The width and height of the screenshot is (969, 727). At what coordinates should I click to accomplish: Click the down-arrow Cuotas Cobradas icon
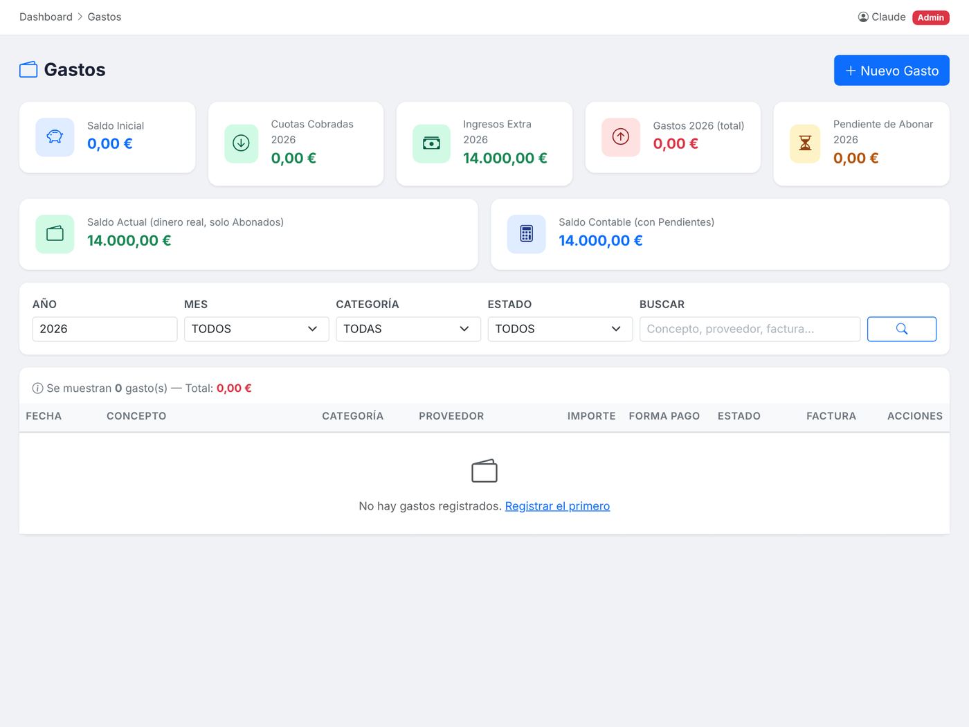click(x=242, y=143)
